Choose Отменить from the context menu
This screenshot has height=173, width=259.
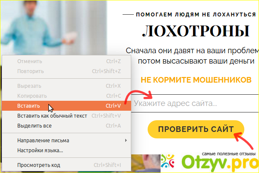tap(29, 61)
